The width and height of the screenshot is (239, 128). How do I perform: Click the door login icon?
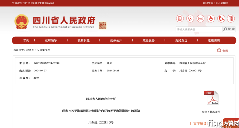pyautogui.click(x=231, y=19)
